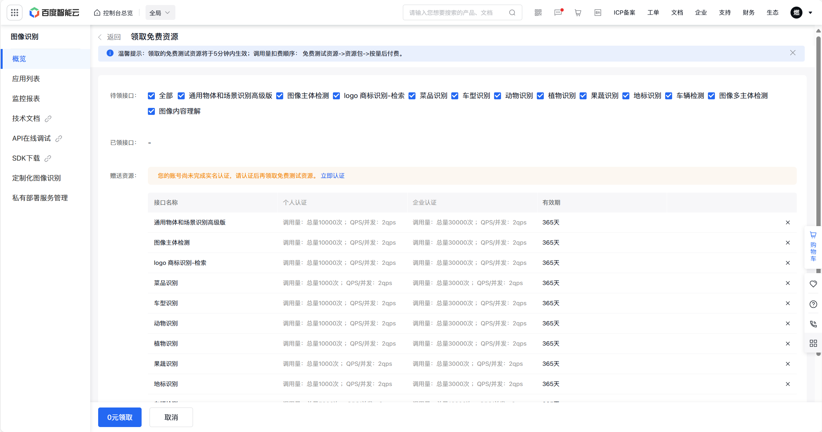Remove the 果蔬识别 row
The image size is (822, 432).
(x=788, y=364)
